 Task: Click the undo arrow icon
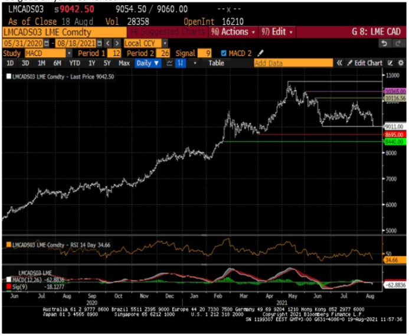pyautogui.click(x=384, y=43)
